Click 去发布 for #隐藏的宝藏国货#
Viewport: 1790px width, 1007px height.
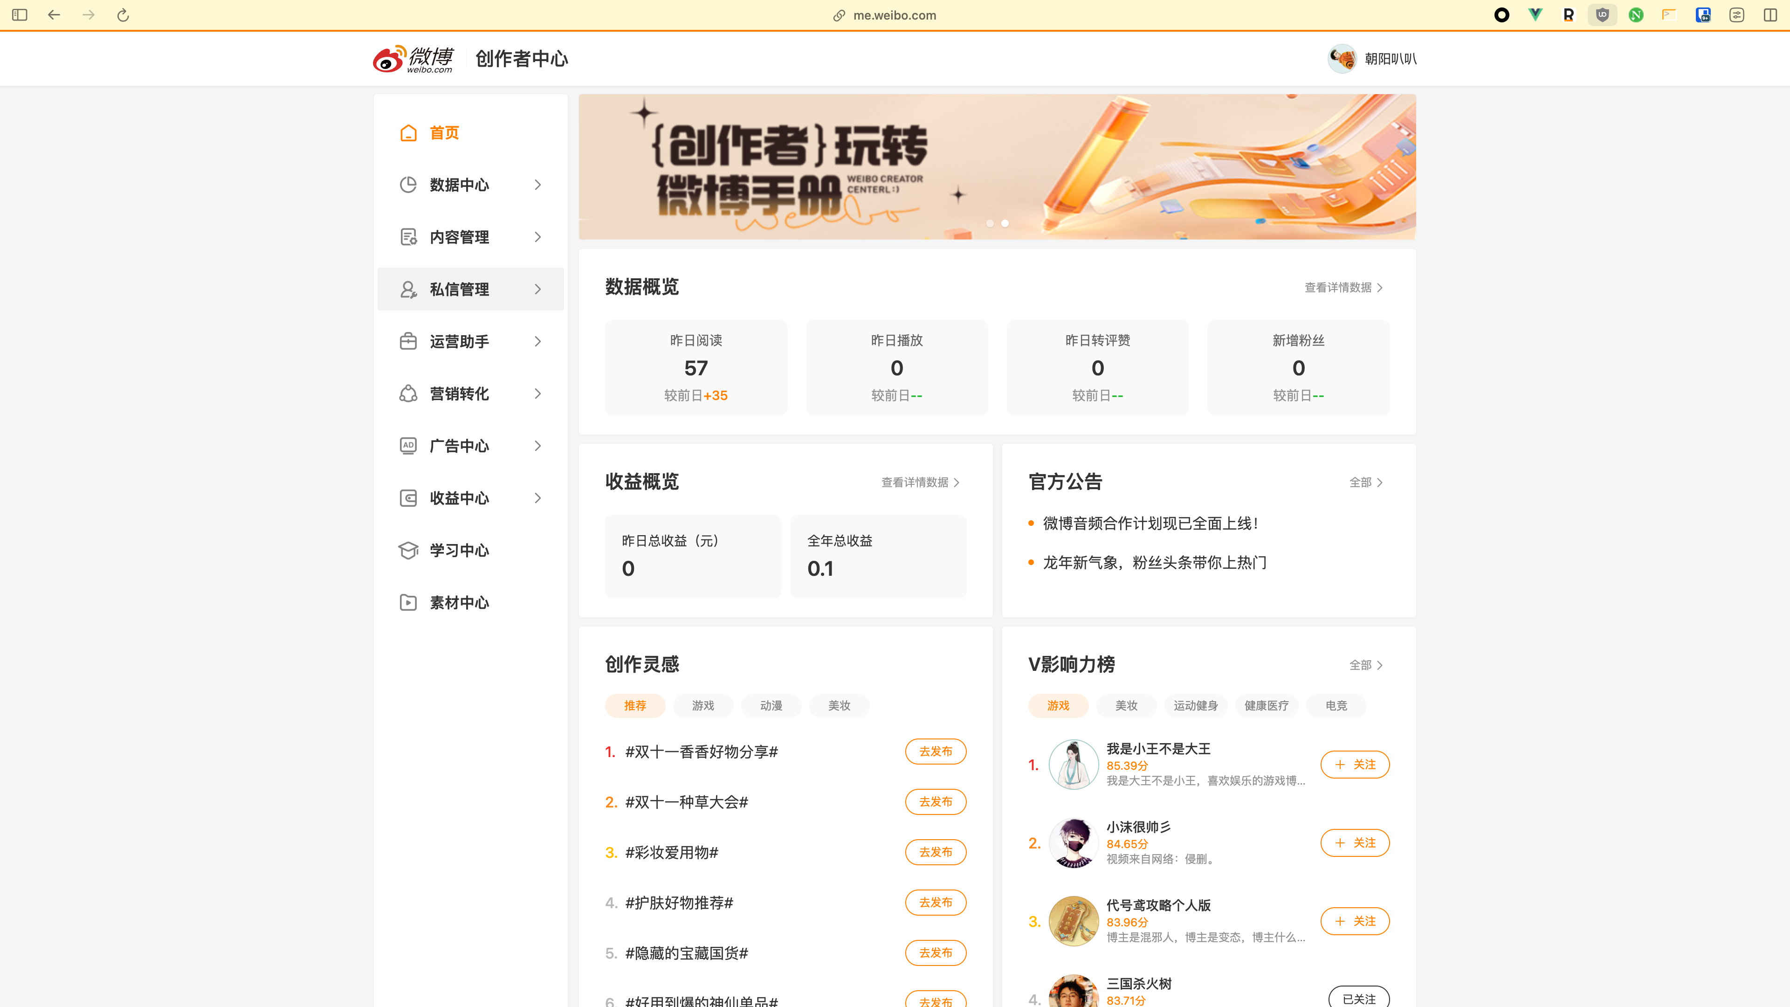(x=936, y=953)
